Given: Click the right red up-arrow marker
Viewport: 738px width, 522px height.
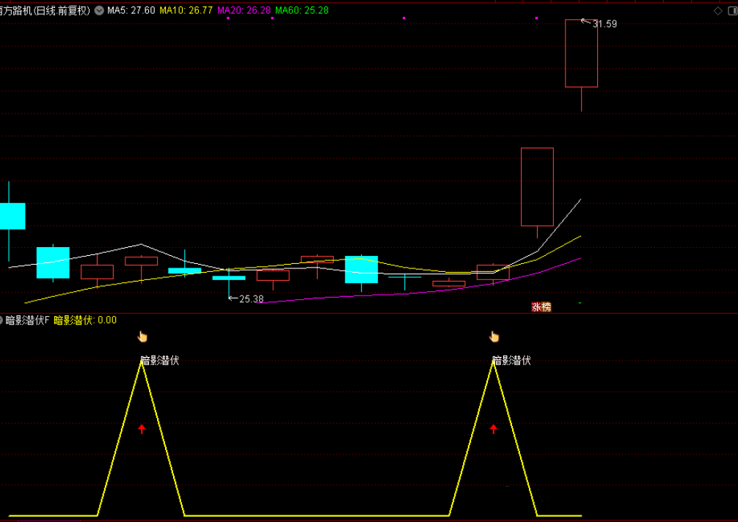Looking at the screenshot, I should pyautogui.click(x=494, y=429).
